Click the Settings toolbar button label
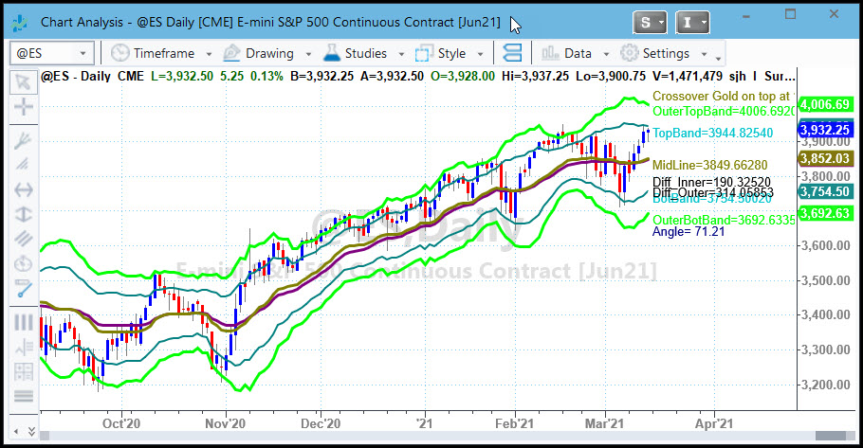863x448 pixels. click(x=666, y=53)
